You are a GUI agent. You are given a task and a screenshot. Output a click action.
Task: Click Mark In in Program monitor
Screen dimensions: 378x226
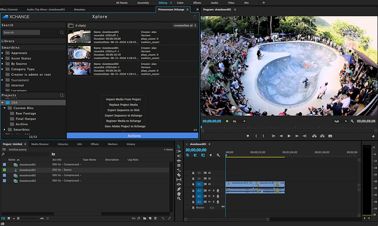(256, 136)
